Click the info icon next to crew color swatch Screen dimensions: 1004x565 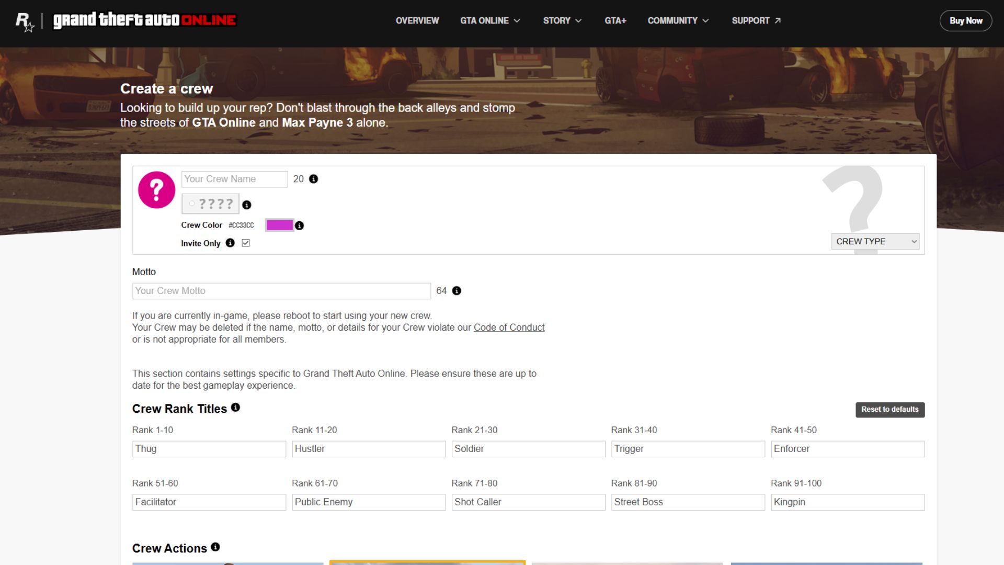coord(299,225)
